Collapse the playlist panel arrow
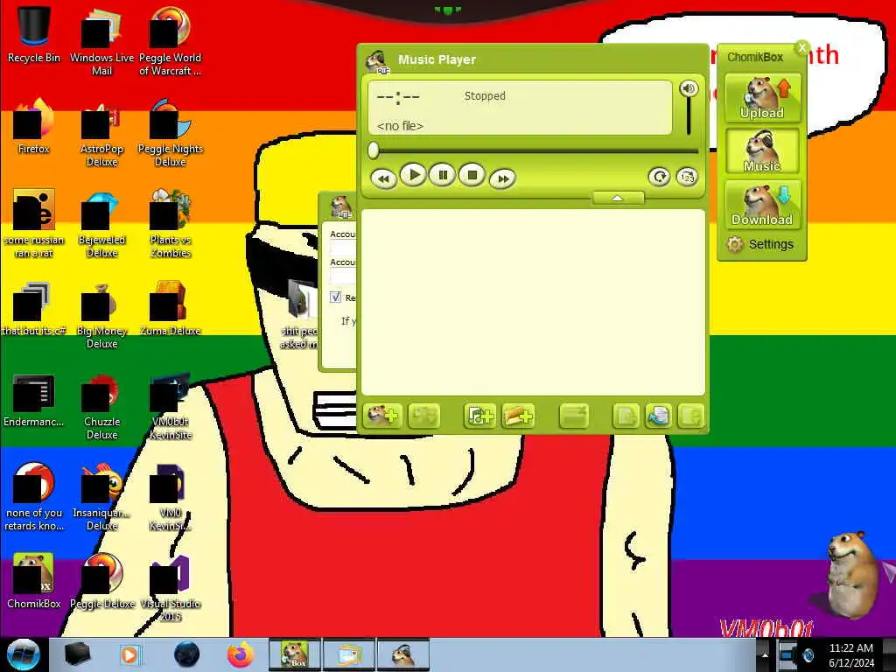 coord(618,198)
